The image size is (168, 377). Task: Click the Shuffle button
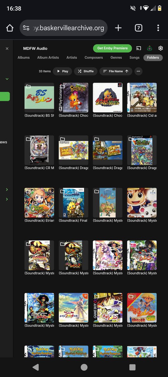(86, 71)
